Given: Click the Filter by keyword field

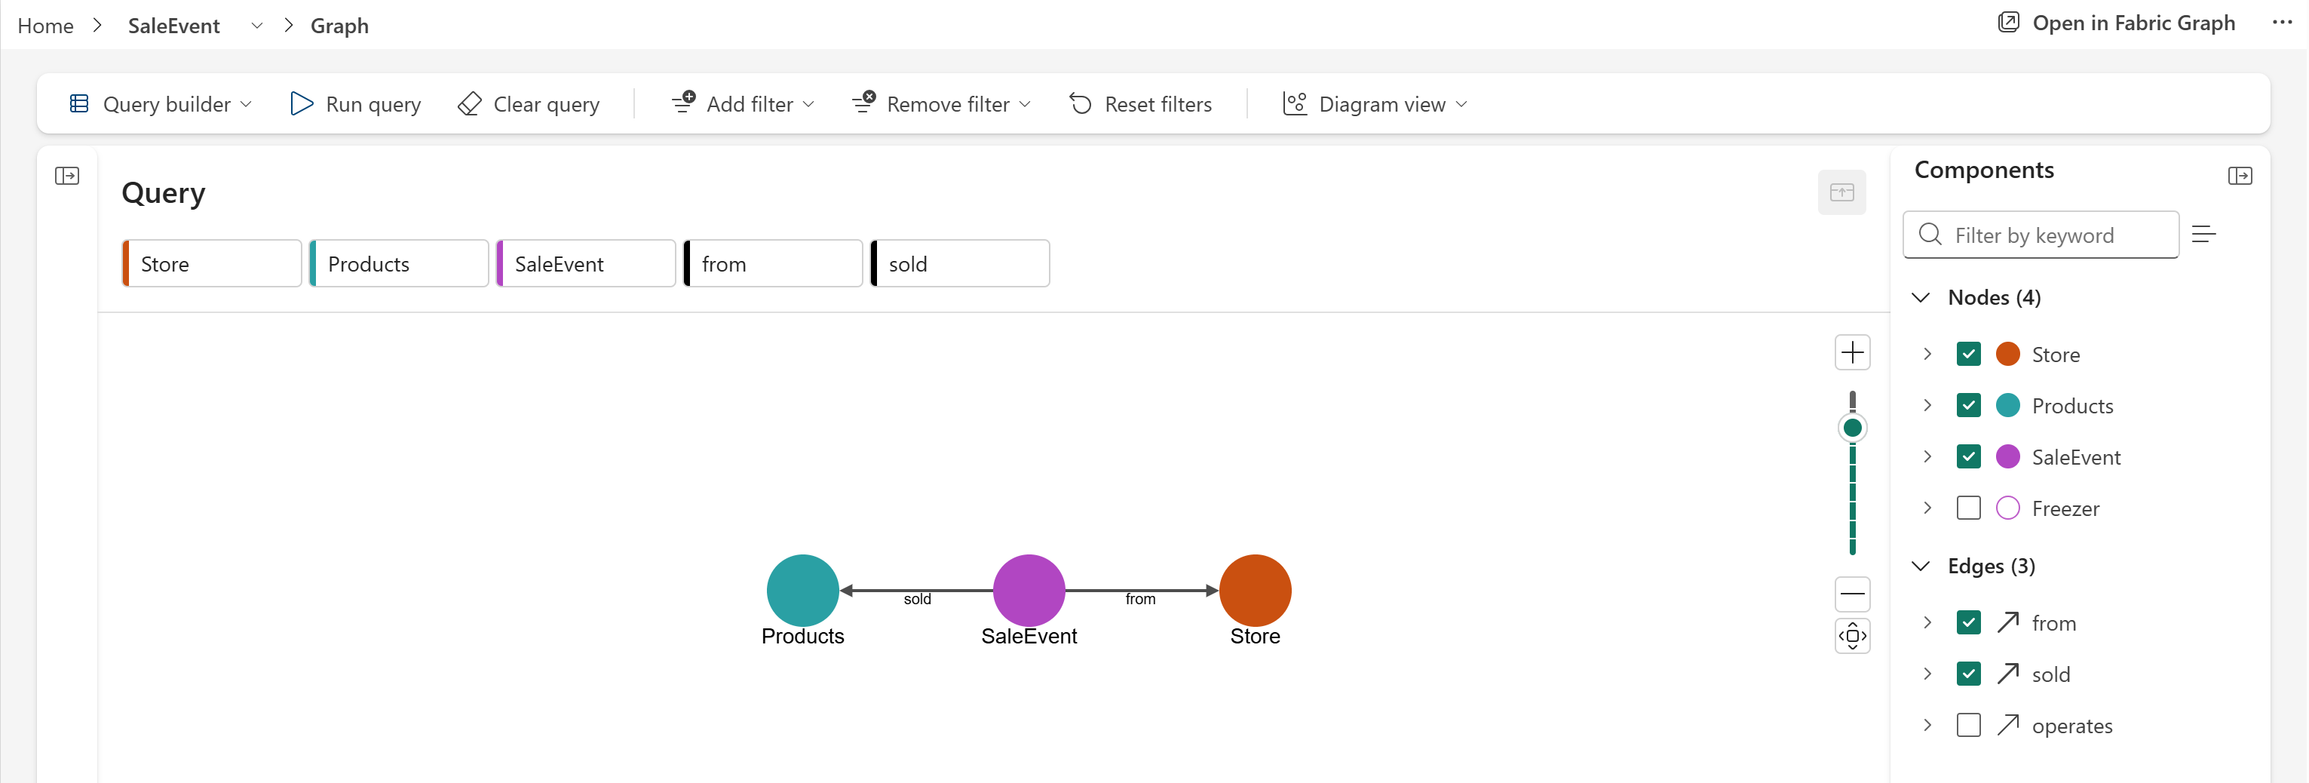Looking at the screenshot, I should [x=2041, y=235].
